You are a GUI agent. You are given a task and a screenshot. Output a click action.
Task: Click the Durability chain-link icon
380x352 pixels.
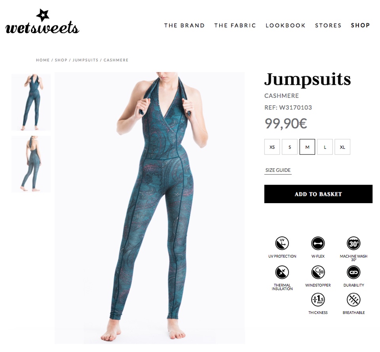tap(353, 272)
